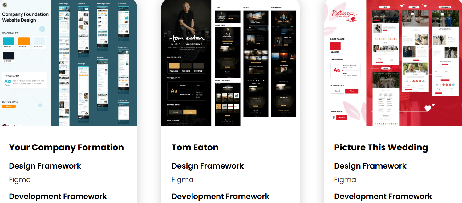Image resolution: width=462 pixels, height=203 pixels.
Task: Click 'Design Framework' in Tom Eaton card
Action: point(208,166)
